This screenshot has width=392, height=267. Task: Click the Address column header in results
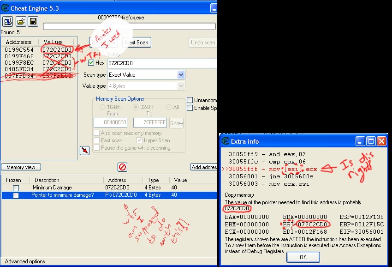19,42
